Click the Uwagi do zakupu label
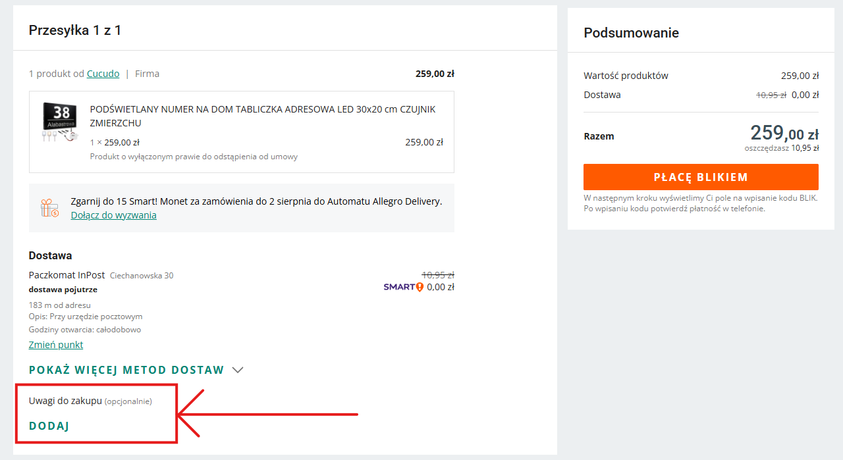The image size is (843, 460). pos(66,401)
